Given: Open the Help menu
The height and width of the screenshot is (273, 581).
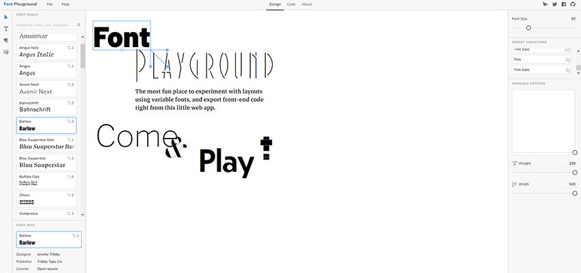Looking at the screenshot, I should point(66,5).
